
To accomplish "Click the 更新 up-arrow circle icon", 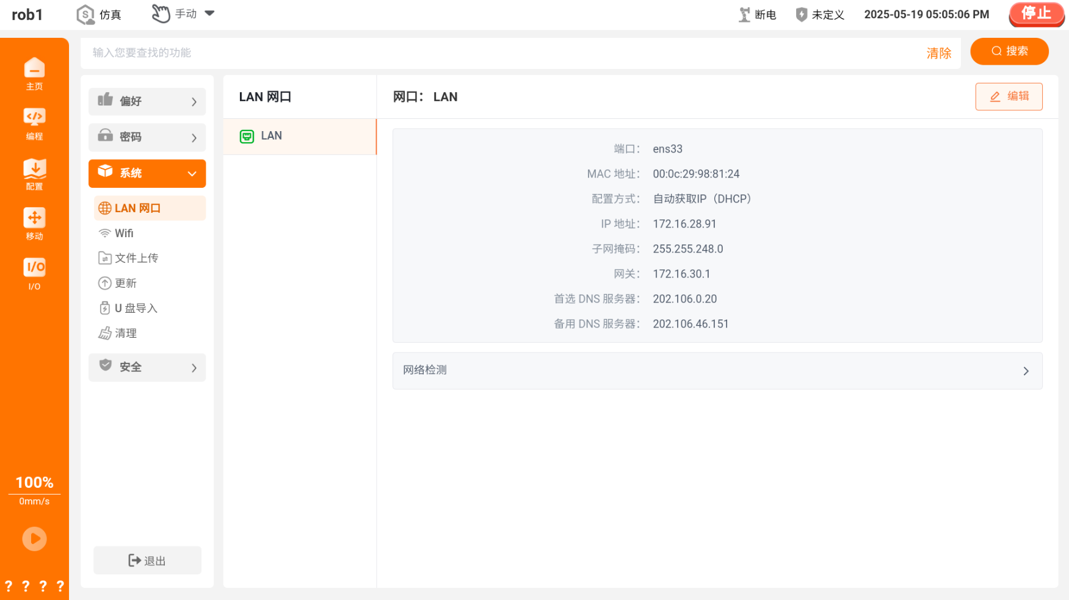I will (105, 283).
